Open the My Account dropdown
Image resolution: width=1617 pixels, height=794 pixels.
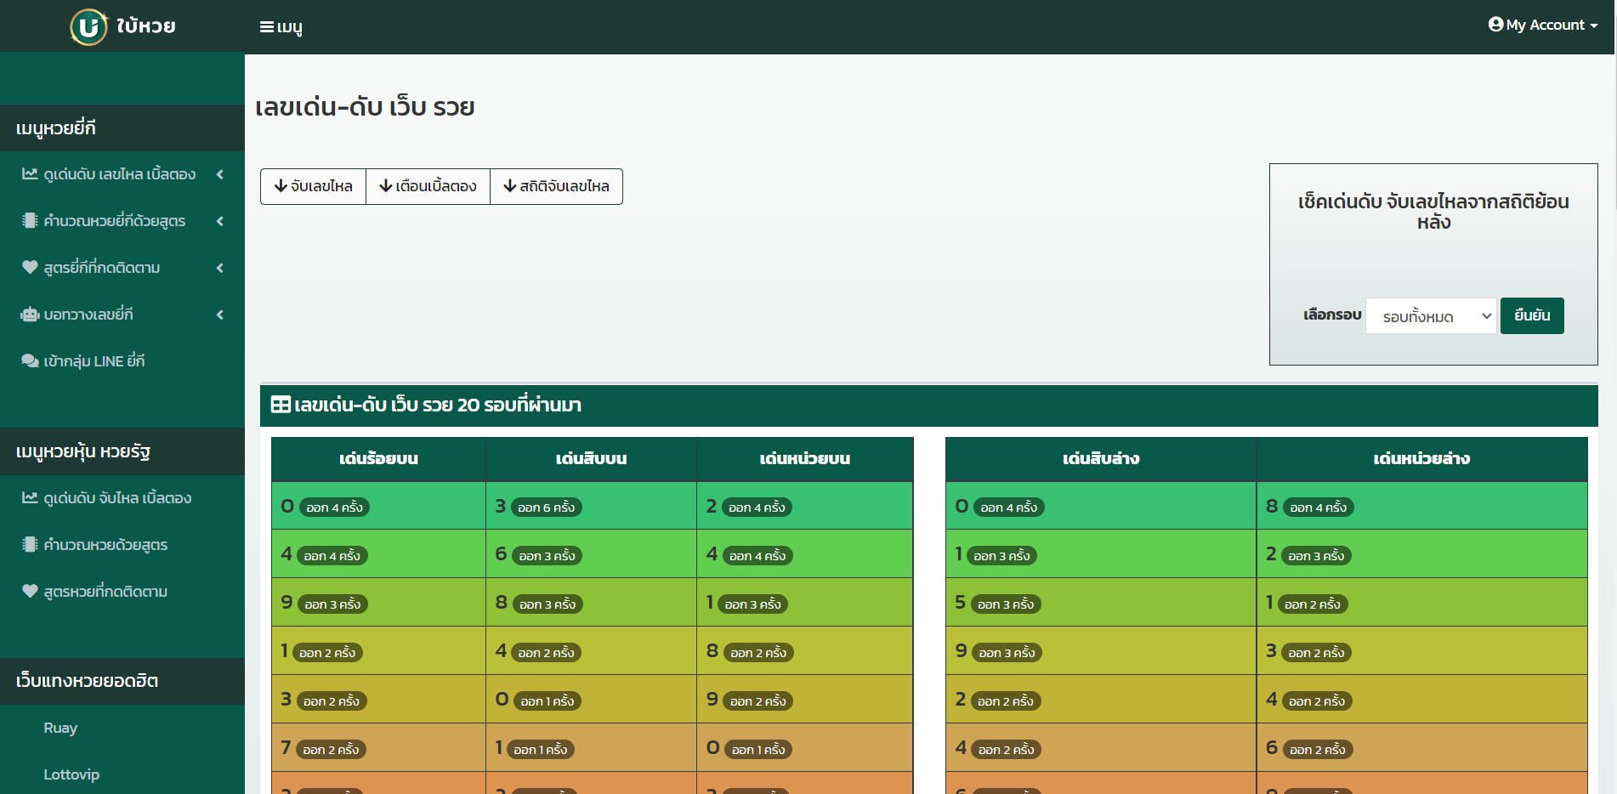[x=1542, y=26]
